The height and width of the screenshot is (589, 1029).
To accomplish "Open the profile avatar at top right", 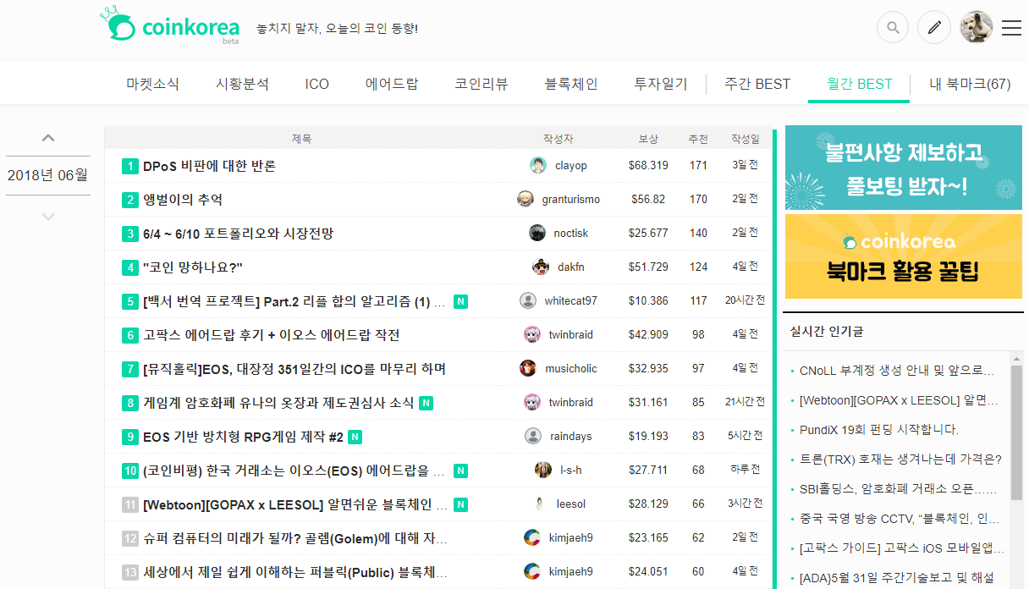I will point(977,27).
